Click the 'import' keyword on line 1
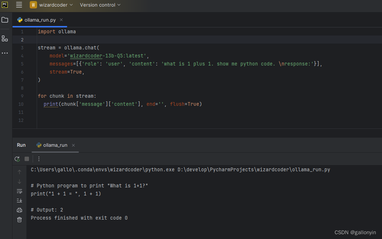The width and height of the screenshot is (382, 239). pyautogui.click(x=47, y=31)
